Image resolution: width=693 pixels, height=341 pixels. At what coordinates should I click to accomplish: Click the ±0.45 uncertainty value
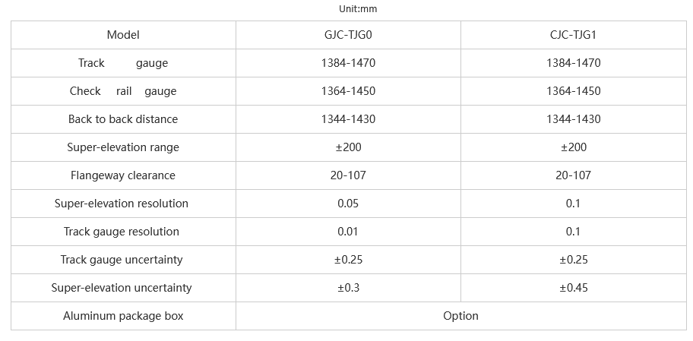tap(573, 288)
